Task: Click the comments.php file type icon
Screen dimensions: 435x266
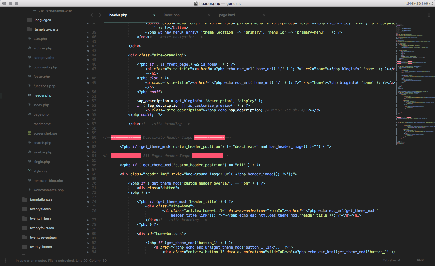Action: click(30, 67)
